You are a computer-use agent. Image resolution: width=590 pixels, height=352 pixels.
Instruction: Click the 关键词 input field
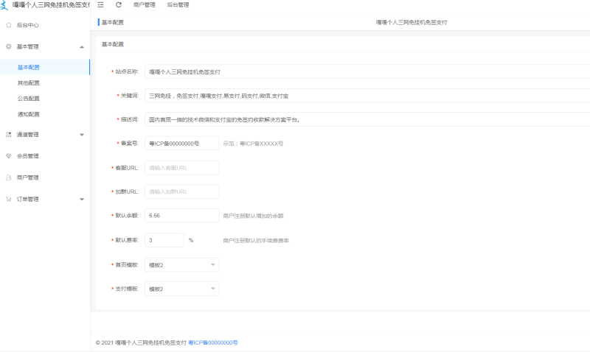pyautogui.click(x=367, y=96)
